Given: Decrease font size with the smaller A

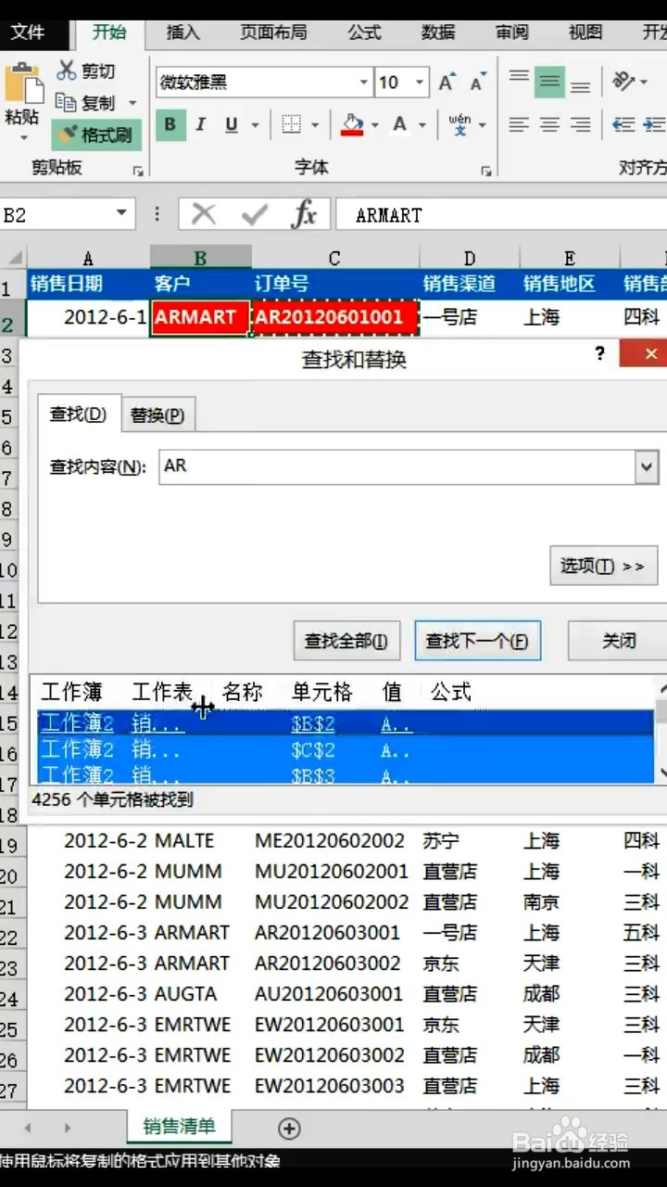Looking at the screenshot, I should pyautogui.click(x=477, y=83).
